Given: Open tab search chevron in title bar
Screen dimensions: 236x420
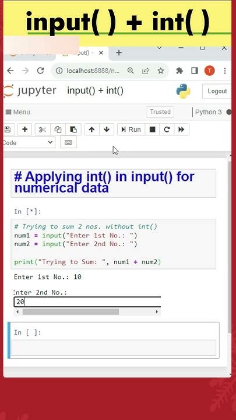Looking at the screenshot, I should (159, 48).
